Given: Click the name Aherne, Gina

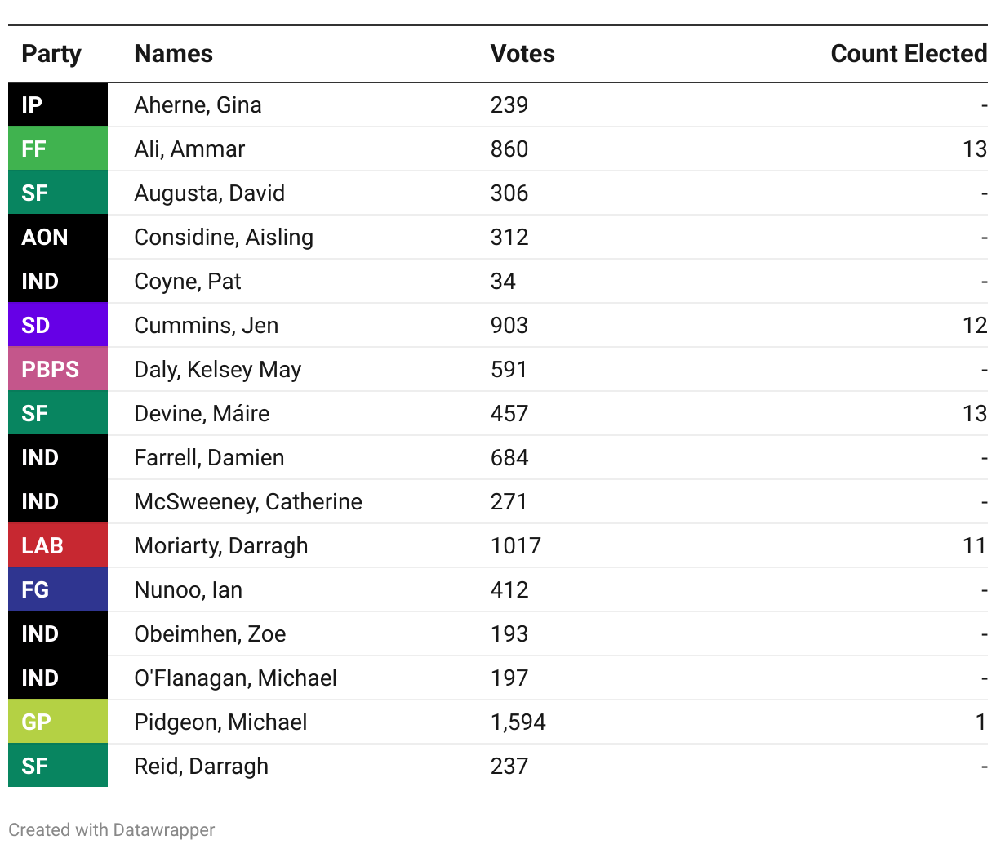Looking at the screenshot, I should point(198,104).
